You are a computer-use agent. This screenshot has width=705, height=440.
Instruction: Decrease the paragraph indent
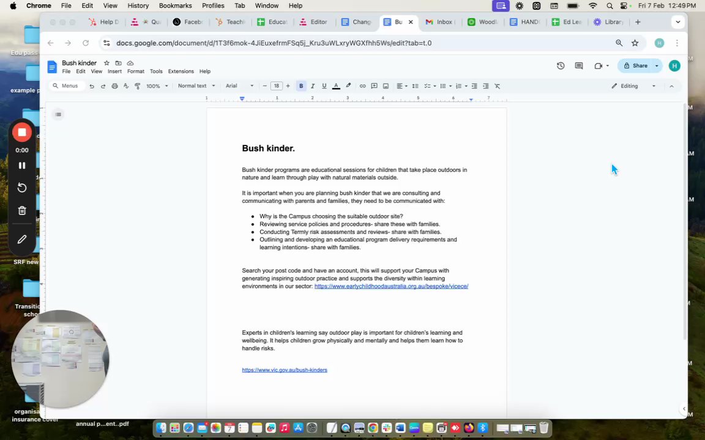click(474, 86)
